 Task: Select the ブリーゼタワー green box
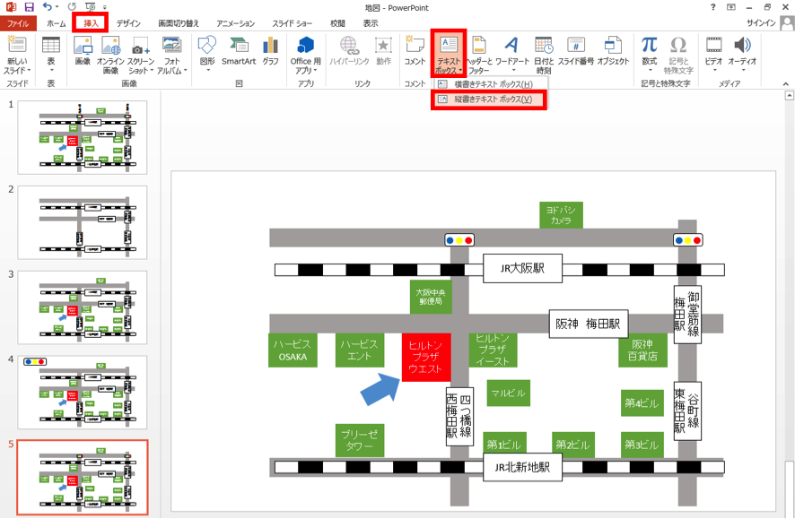360,440
